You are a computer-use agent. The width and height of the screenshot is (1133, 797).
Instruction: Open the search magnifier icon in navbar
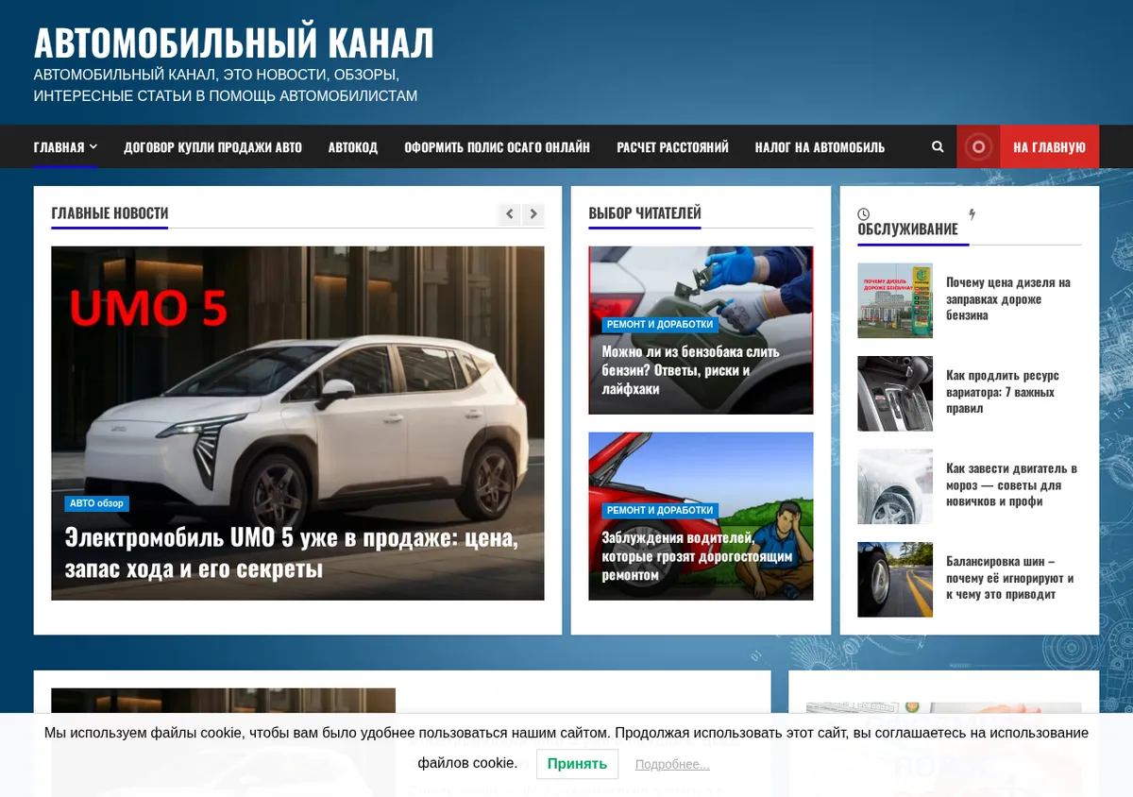click(x=938, y=147)
